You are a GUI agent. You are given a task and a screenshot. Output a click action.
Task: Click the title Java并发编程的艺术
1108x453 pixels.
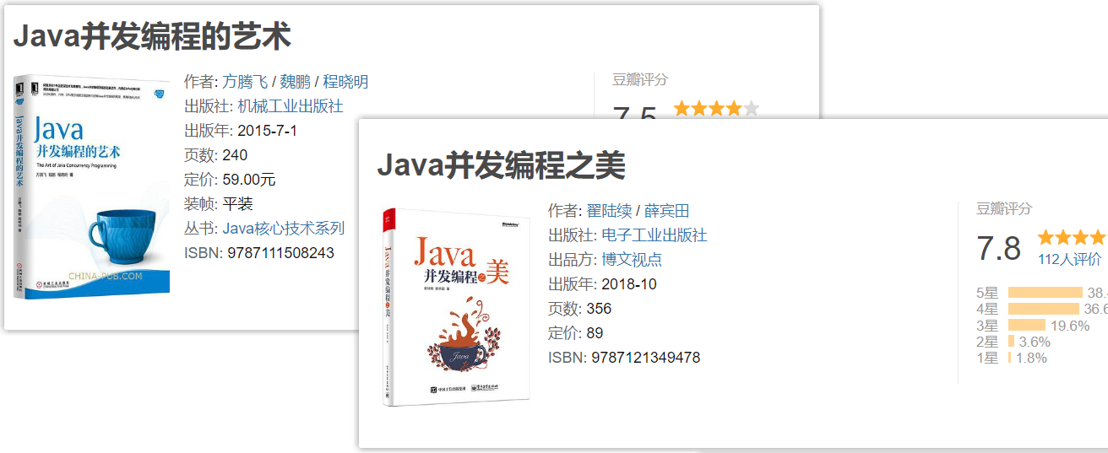pos(152,36)
